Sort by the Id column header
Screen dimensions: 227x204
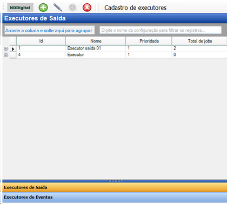[x=41, y=41]
